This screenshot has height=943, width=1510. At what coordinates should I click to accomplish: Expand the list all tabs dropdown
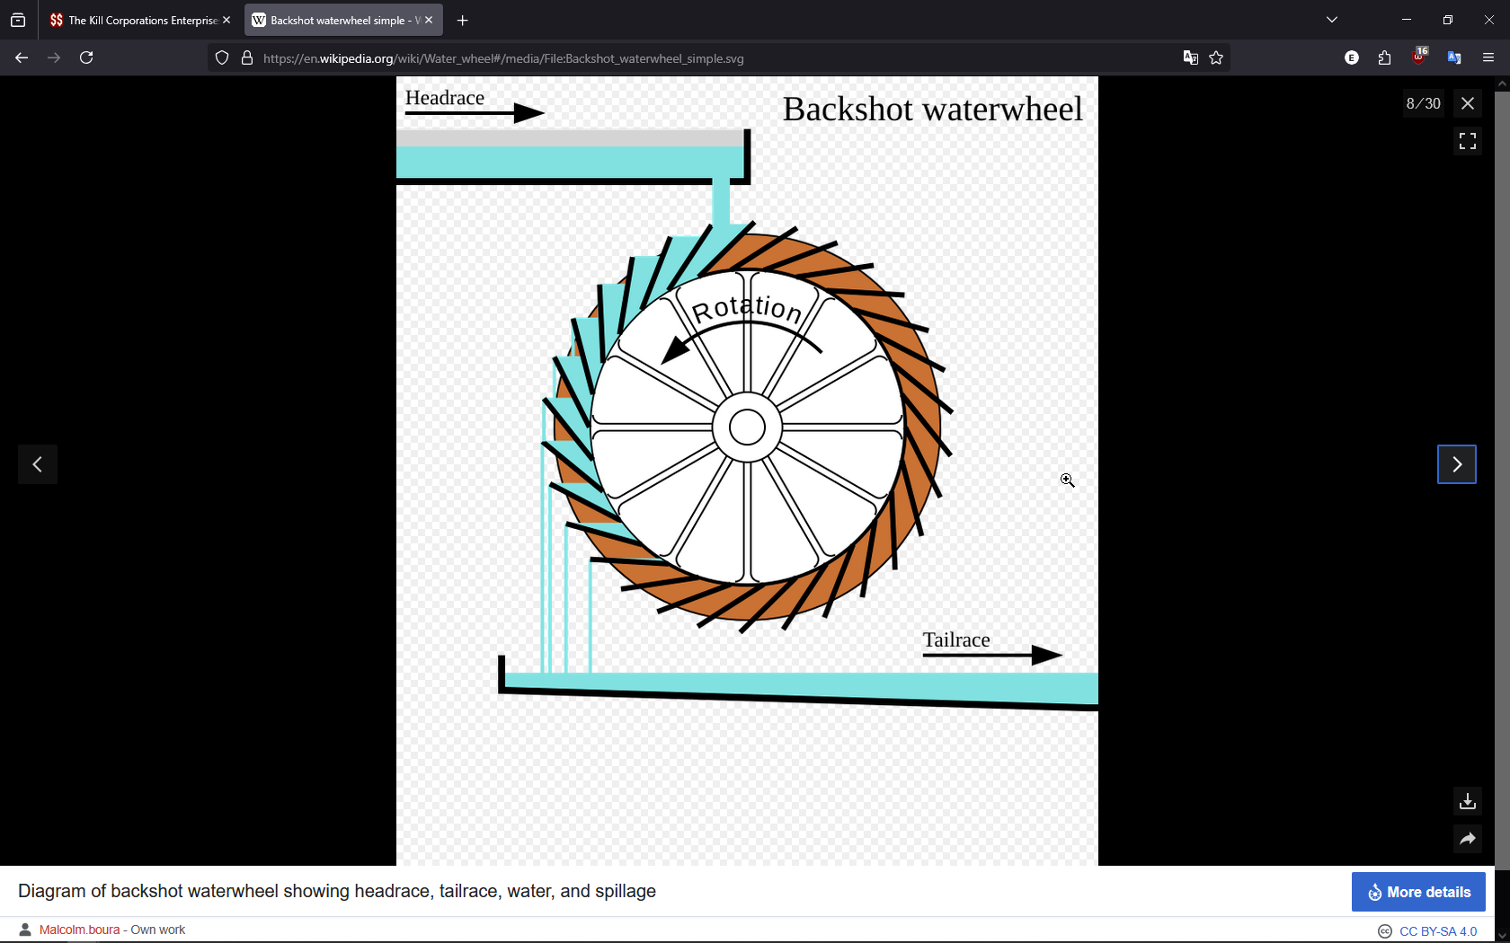1332,20
